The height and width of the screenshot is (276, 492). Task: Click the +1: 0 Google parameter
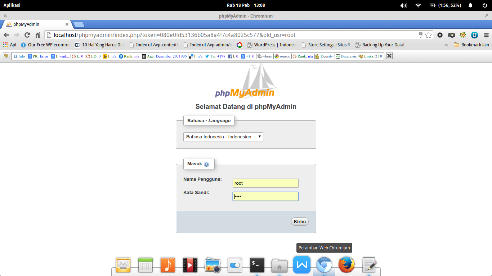pyautogui.click(x=248, y=56)
